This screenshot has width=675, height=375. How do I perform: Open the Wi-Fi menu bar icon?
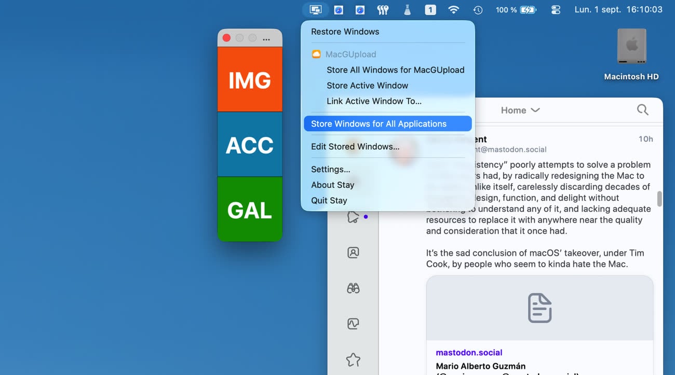click(454, 10)
